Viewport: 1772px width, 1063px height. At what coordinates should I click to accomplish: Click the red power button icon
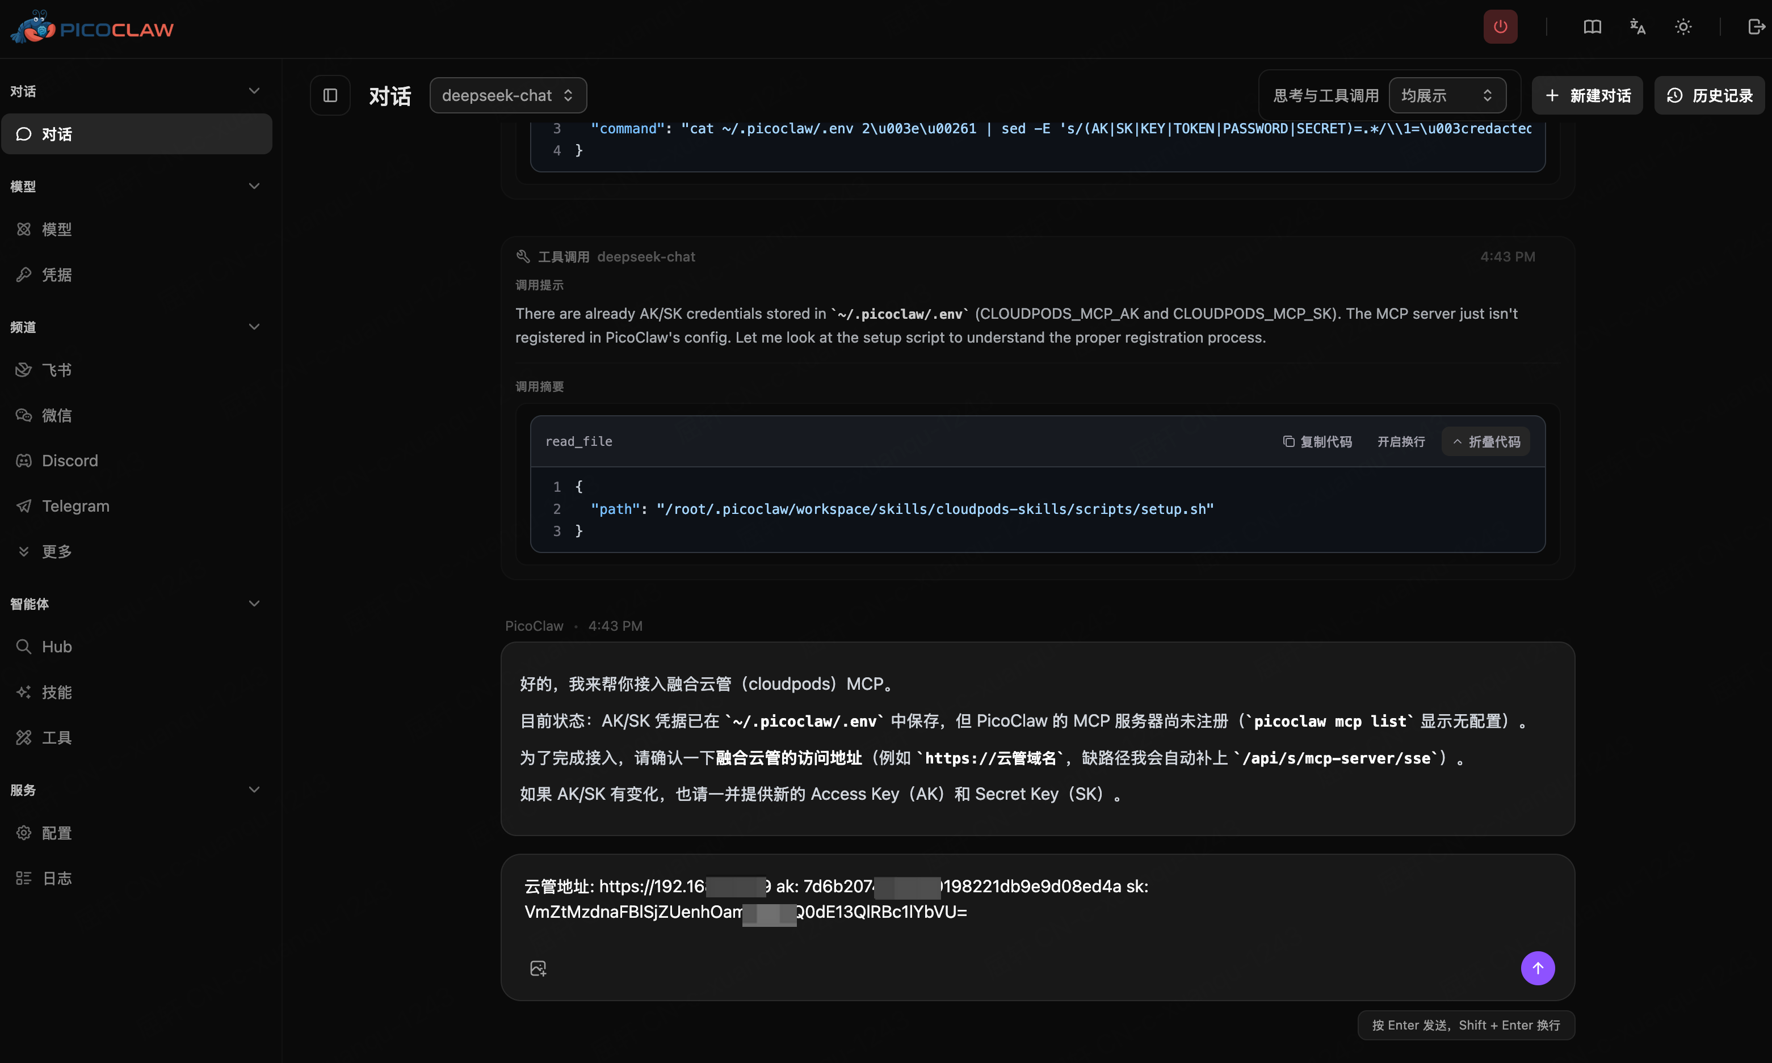(1500, 27)
